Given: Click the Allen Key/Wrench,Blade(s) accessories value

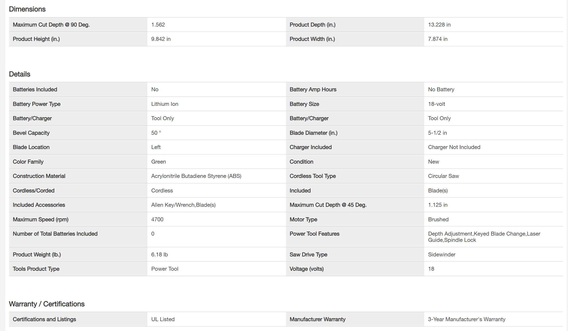Looking at the screenshot, I should click(183, 205).
